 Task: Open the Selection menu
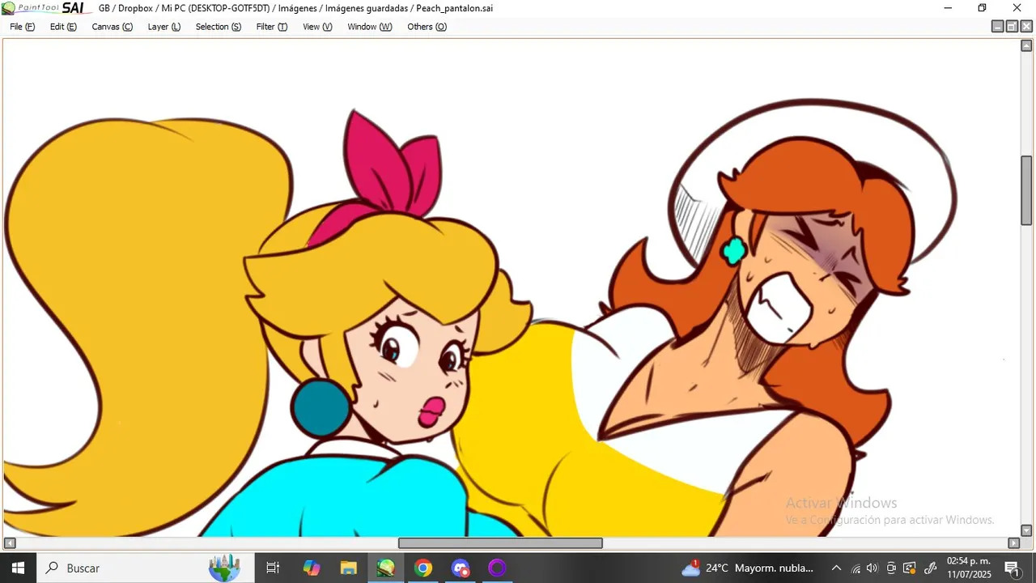[219, 27]
